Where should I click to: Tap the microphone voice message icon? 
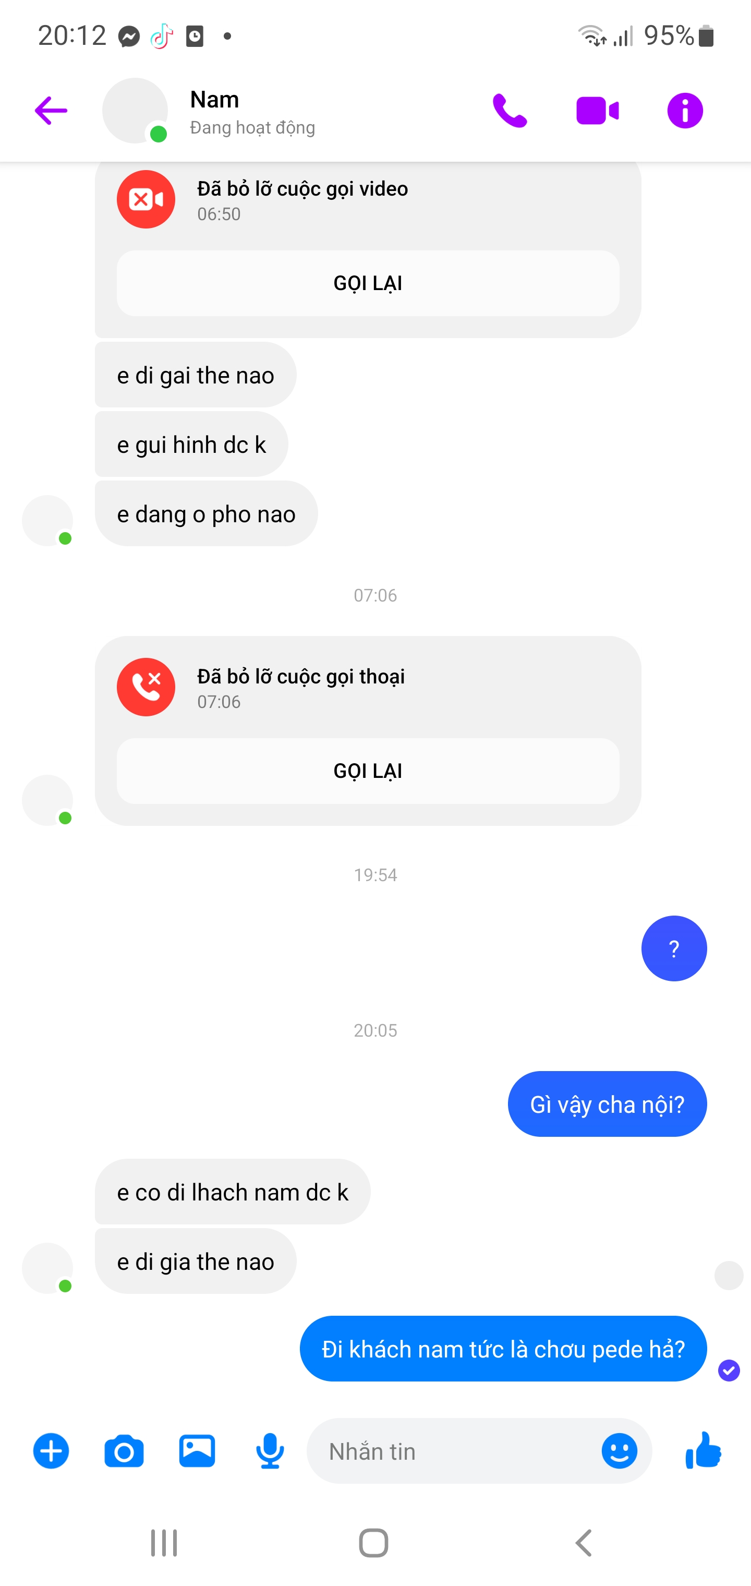[x=270, y=1451]
